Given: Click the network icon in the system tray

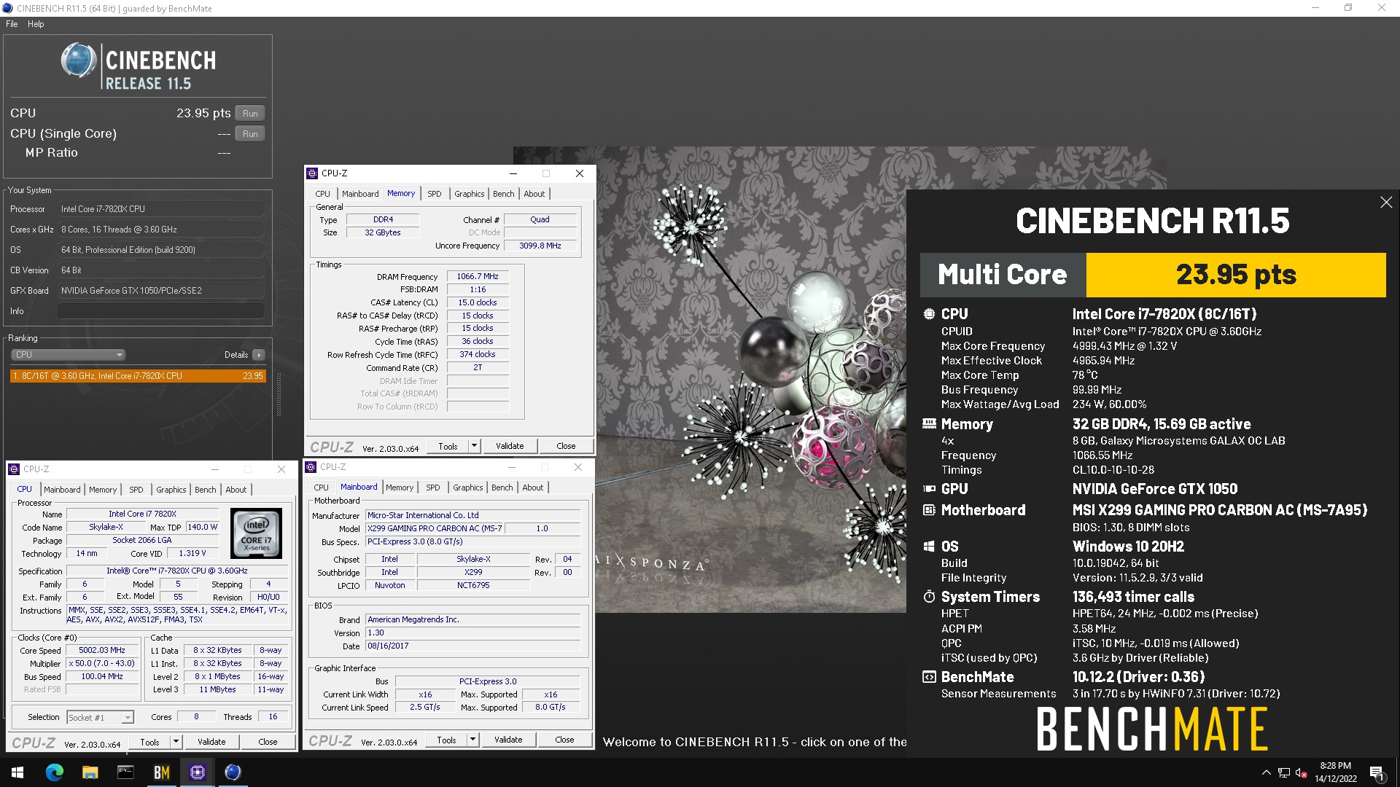Looking at the screenshot, I should (x=1283, y=772).
